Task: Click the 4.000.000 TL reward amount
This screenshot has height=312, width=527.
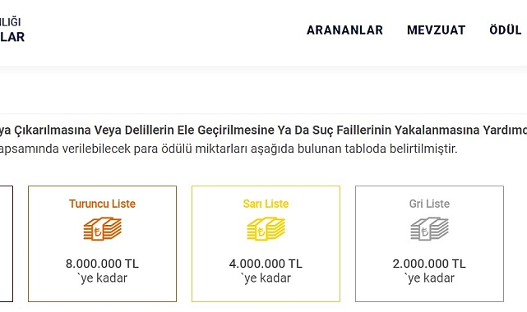Action: [x=266, y=264]
